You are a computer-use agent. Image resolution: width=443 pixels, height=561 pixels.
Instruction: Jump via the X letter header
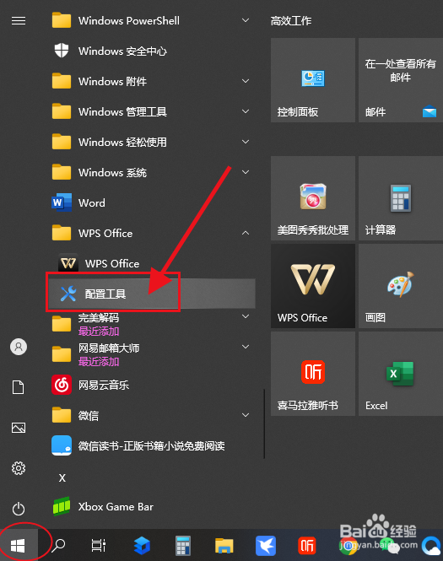pos(62,478)
